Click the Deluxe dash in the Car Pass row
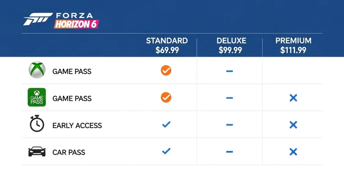Image resolution: width=344 pixels, height=187 pixels. pyautogui.click(x=229, y=152)
